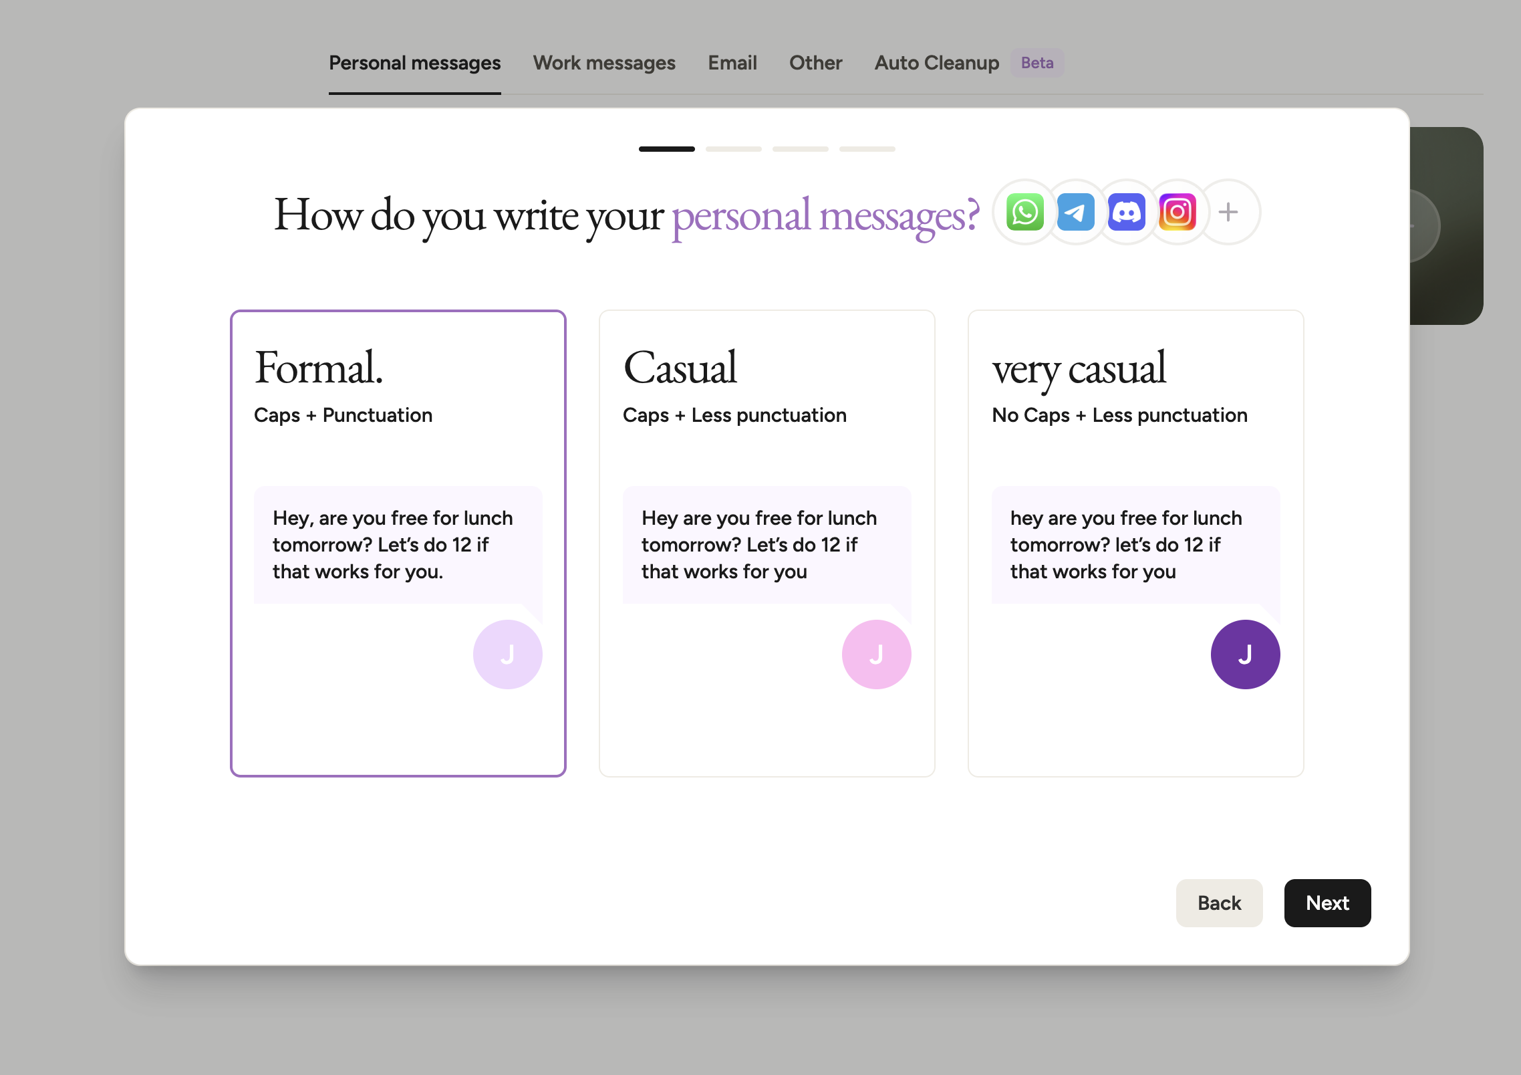
Task: Click the Telegram app icon
Action: point(1076,212)
